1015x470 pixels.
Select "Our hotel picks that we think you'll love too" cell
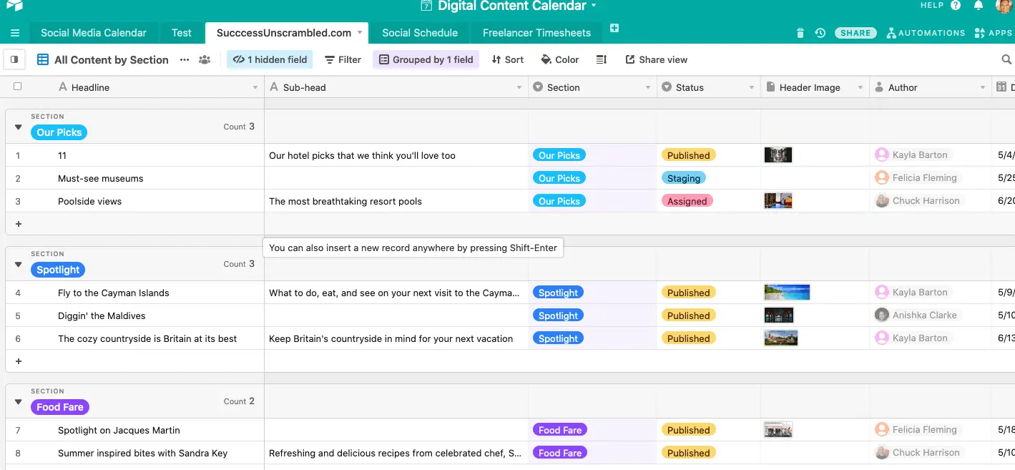362,156
